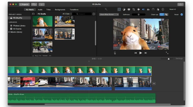Viewport: 193px width, 107px height.
Task: Select the storefront windows clip thumbnail
Action: (65, 34)
